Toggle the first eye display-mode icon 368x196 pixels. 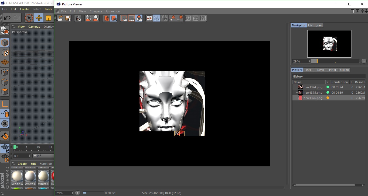point(124,18)
